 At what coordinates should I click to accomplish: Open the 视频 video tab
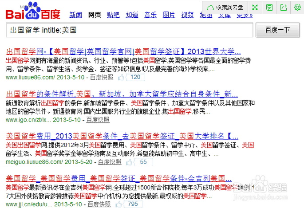click(x=187, y=15)
